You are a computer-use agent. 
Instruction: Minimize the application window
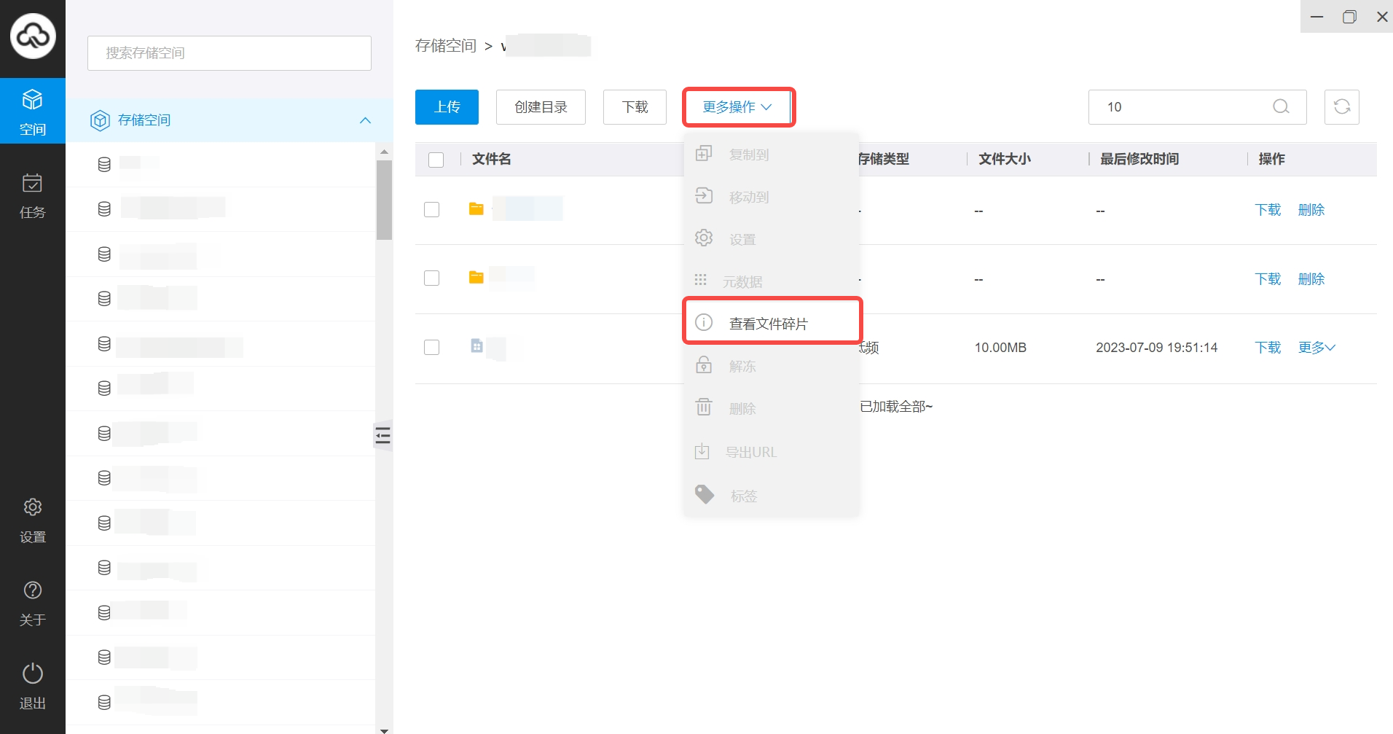[x=1317, y=16]
